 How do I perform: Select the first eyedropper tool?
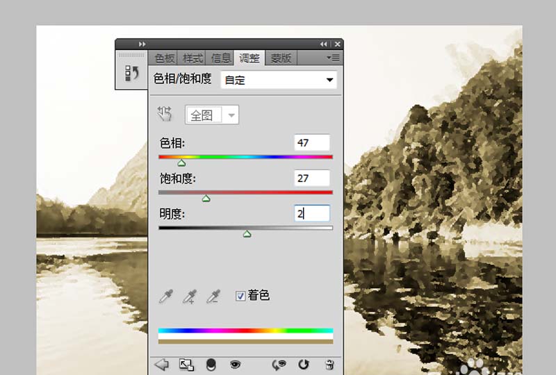point(166,297)
